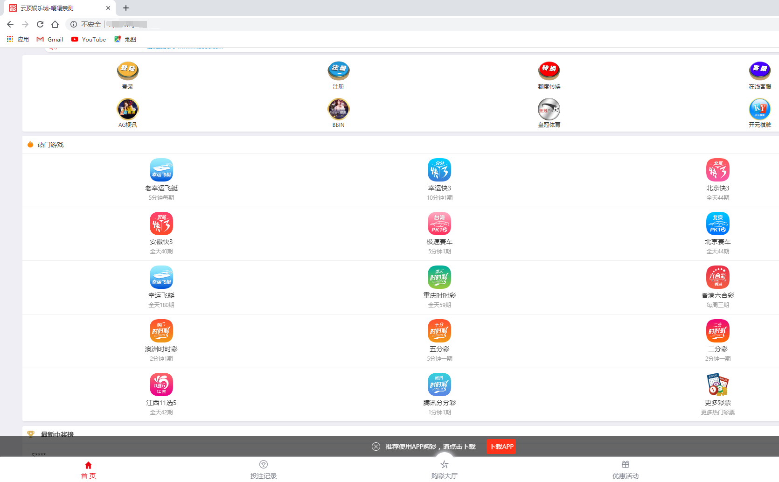Viewport: 779px width, 482px height.
Task: Click the 全天59期 text under 重庆时时彩
Action: 439,305
